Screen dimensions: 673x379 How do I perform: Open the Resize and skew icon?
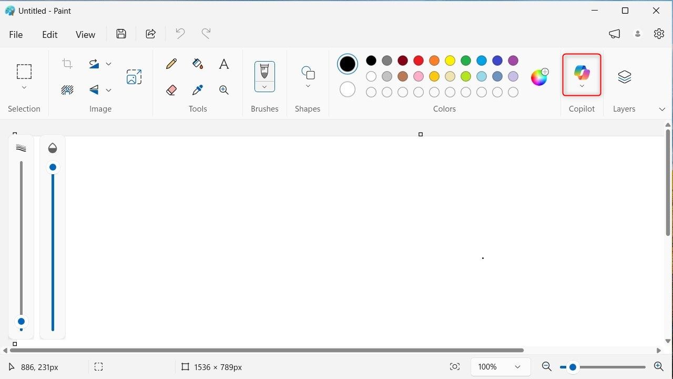pos(134,77)
